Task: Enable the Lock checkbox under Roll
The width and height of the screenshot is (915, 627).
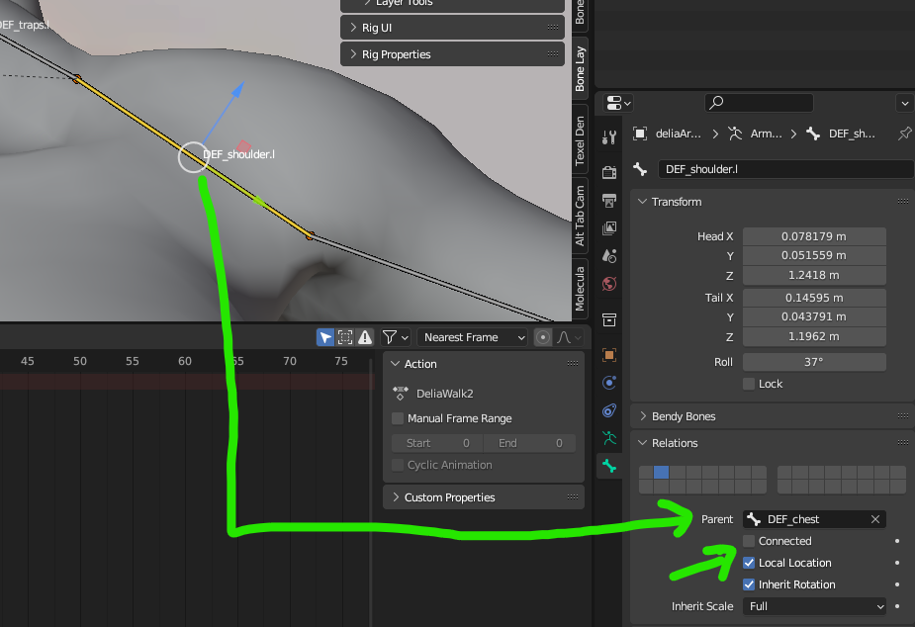Action: pos(749,384)
